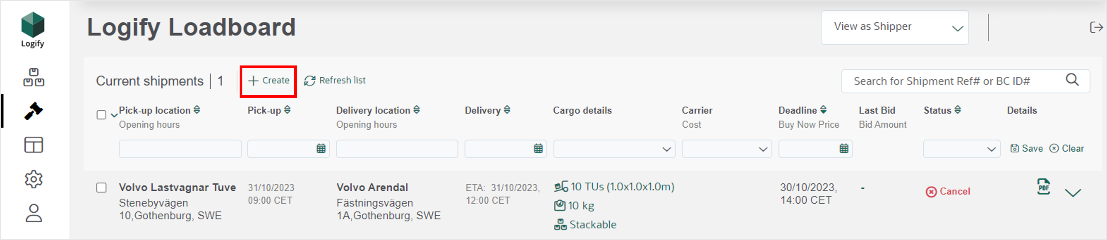Open the Cargo details filter dropdown
The height and width of the screenshot is (240, 1107).
tap(614, 149)
